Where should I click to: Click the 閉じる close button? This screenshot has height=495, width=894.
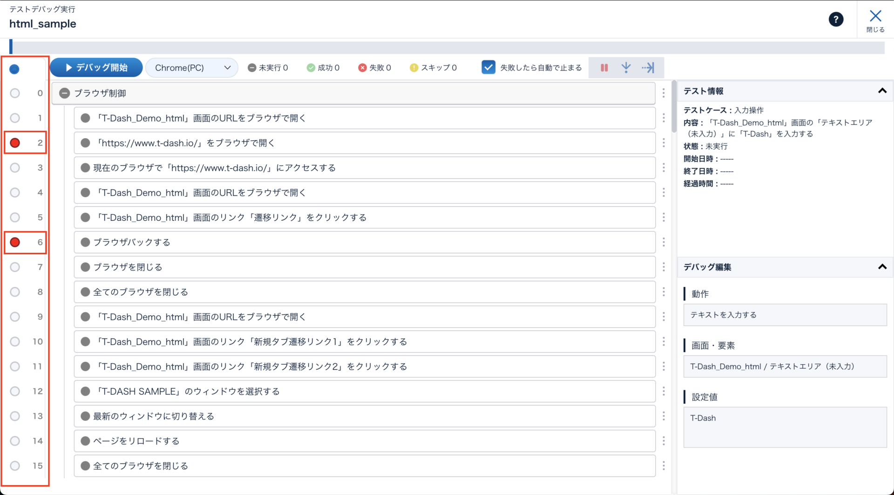(x=875, y=20)
